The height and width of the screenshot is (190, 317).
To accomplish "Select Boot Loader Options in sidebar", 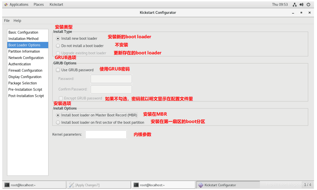I will (x=28, y=45).
